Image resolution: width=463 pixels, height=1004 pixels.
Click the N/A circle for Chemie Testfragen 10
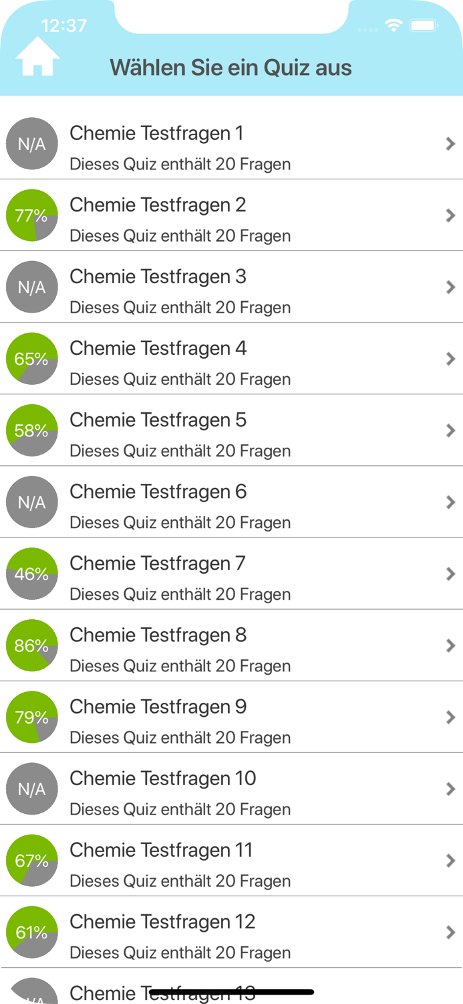coord(31,788)
